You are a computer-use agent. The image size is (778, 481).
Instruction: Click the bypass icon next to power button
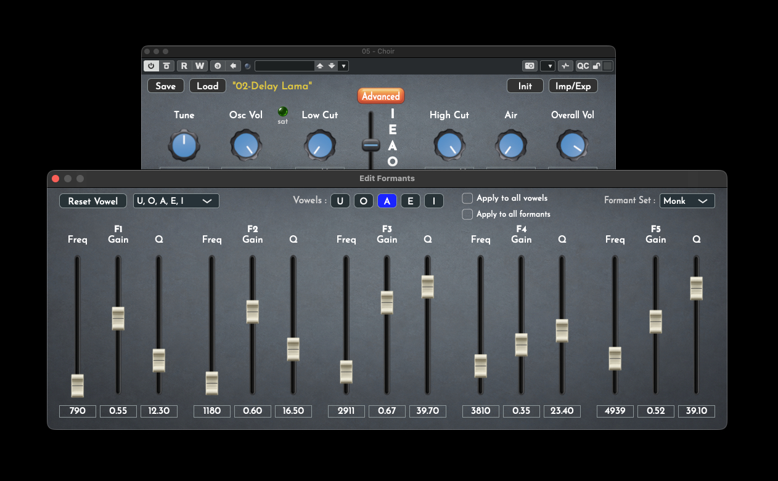(166, 66)
